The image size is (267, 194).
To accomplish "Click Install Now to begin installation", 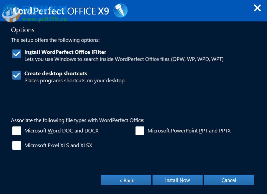I will (x=178, y=180).
